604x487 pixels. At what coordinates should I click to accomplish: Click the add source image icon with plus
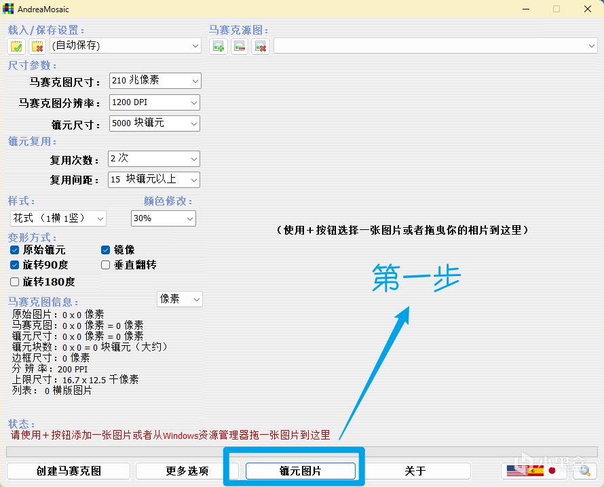click(x=219, y=47)
